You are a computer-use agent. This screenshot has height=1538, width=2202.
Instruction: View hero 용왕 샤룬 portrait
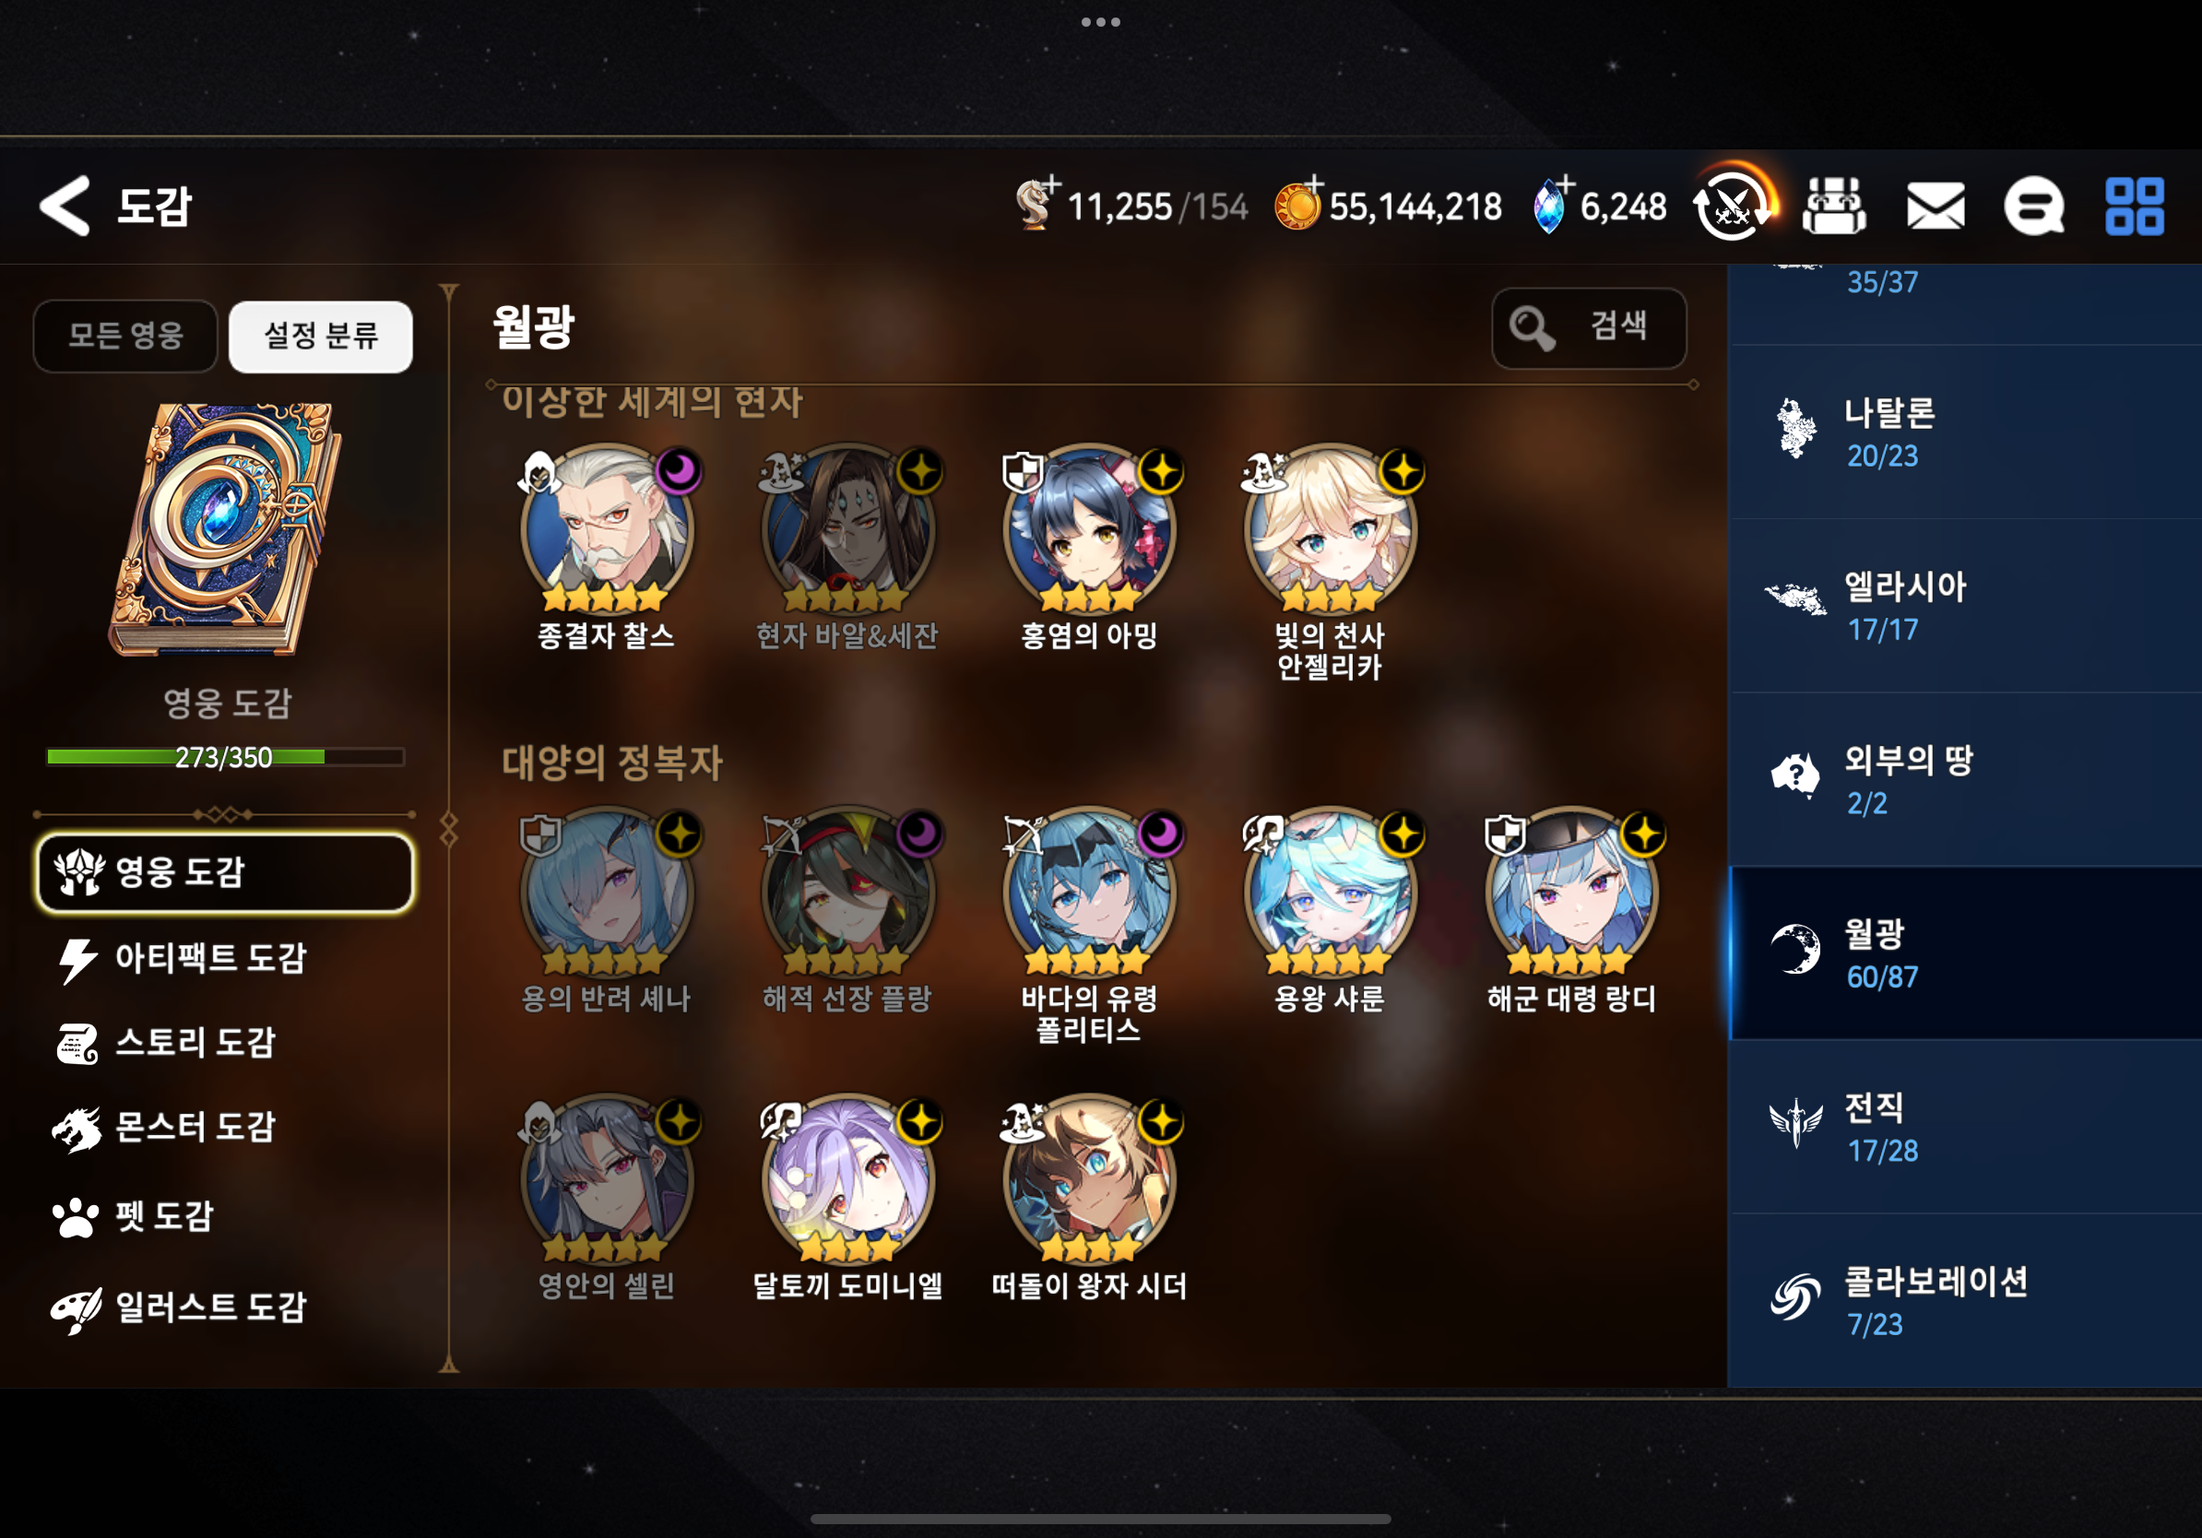[x=1330, y=892]
